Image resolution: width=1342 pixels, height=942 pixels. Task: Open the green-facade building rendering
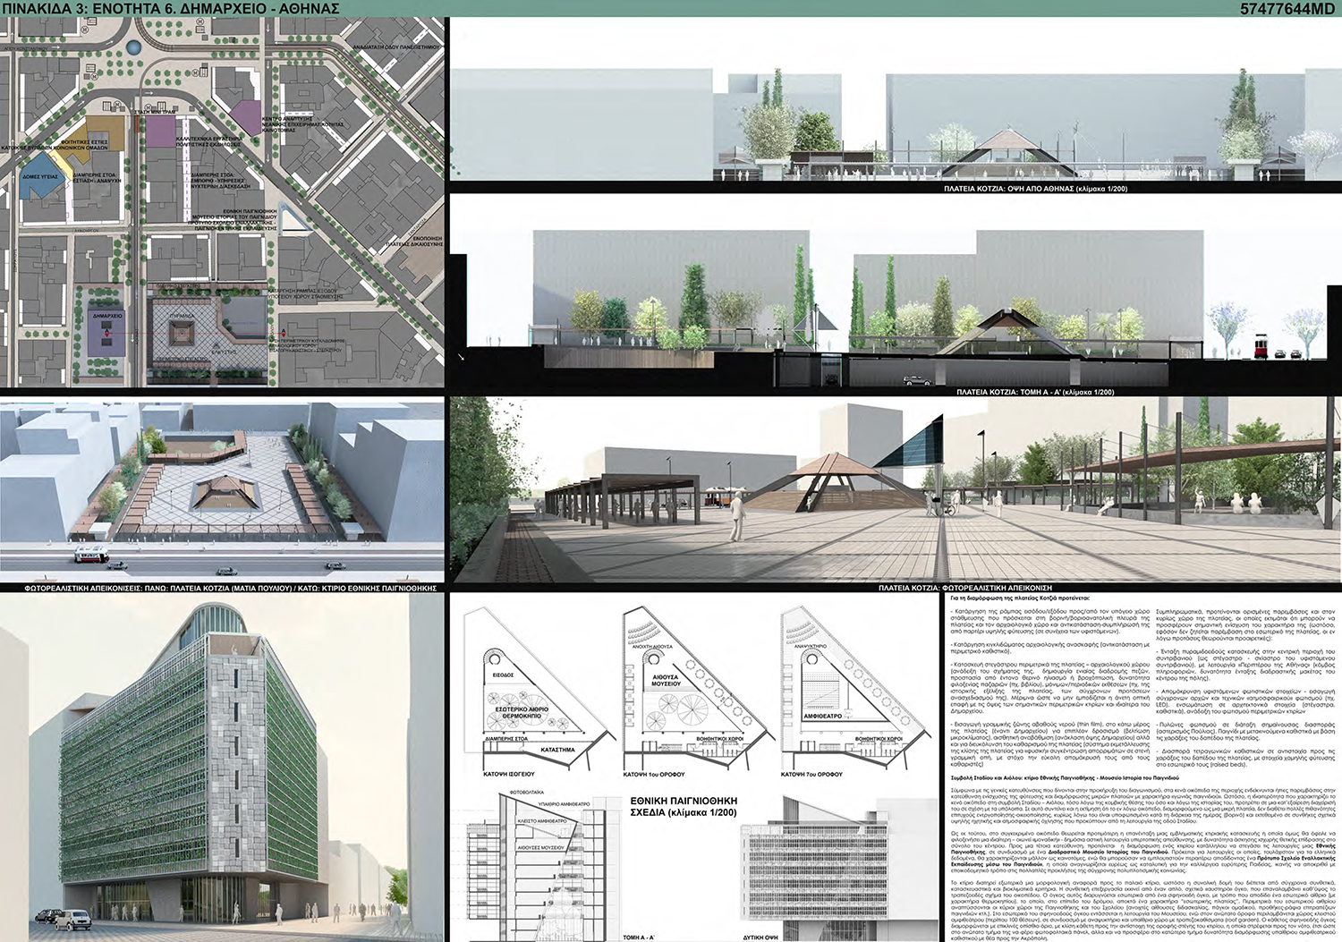point(222,767)
